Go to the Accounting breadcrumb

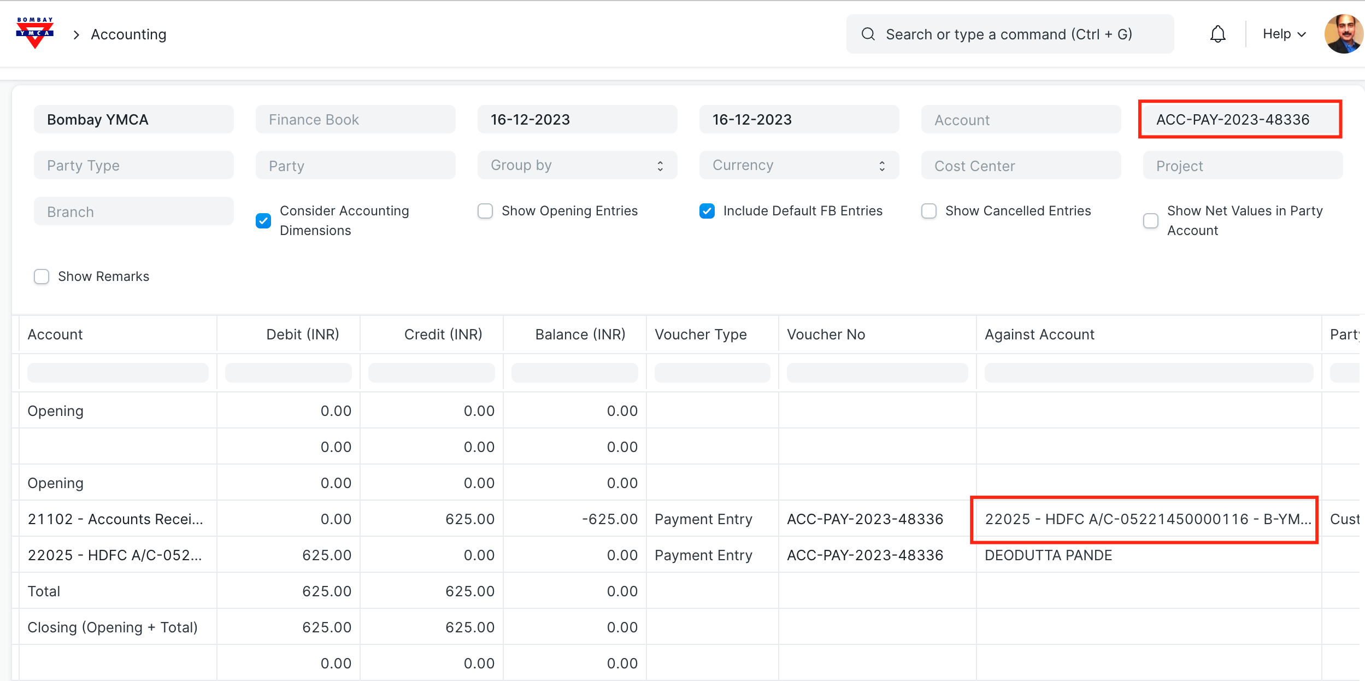[x=128, y=34]
